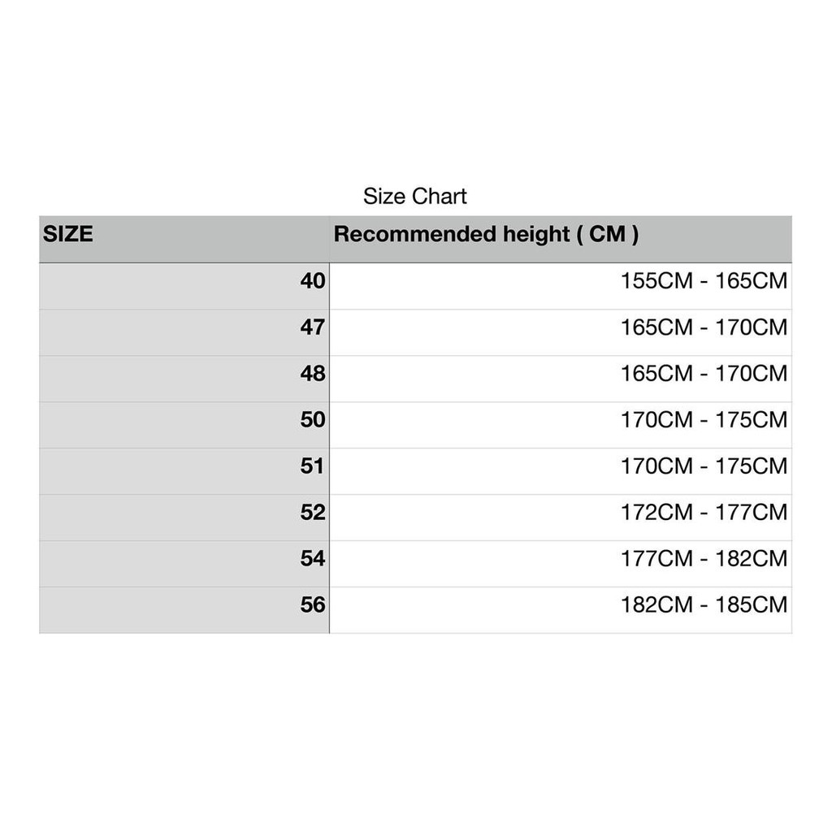Click the size 54 cell
The width and height of the screenshot is (832, 832).
184,564
